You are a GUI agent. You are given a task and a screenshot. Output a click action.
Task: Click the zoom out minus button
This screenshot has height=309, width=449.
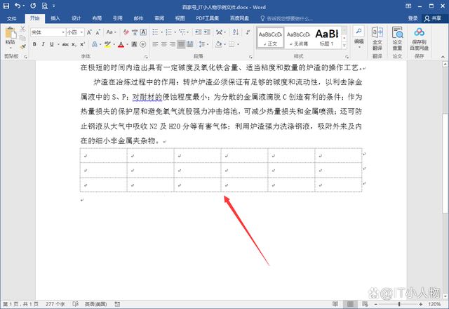tap(376, 304)
